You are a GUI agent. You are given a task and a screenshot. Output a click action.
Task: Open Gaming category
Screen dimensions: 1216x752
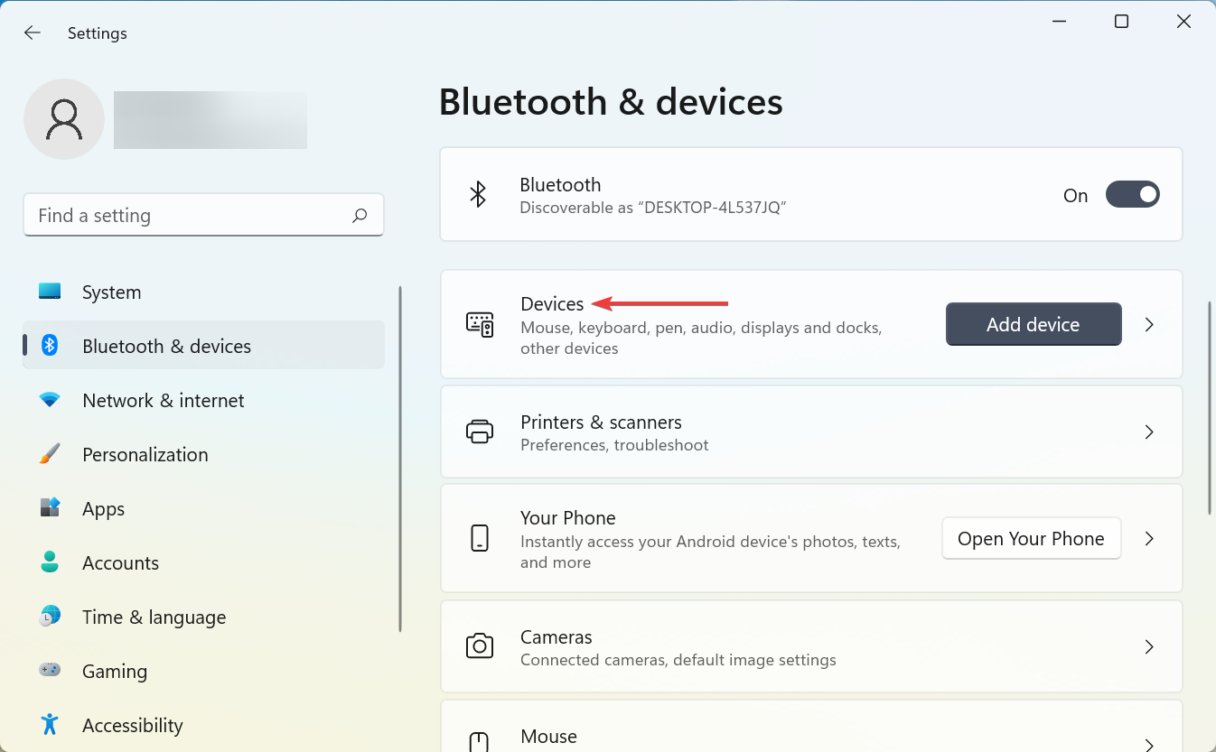(x=204, y=671)
